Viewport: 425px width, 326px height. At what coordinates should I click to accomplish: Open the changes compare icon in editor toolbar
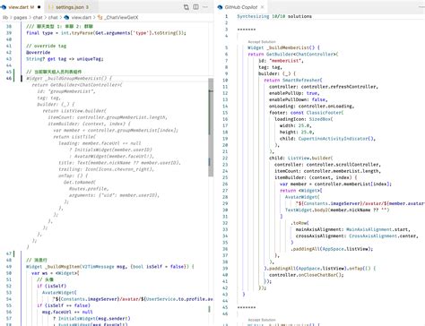[x=186, y=7]
